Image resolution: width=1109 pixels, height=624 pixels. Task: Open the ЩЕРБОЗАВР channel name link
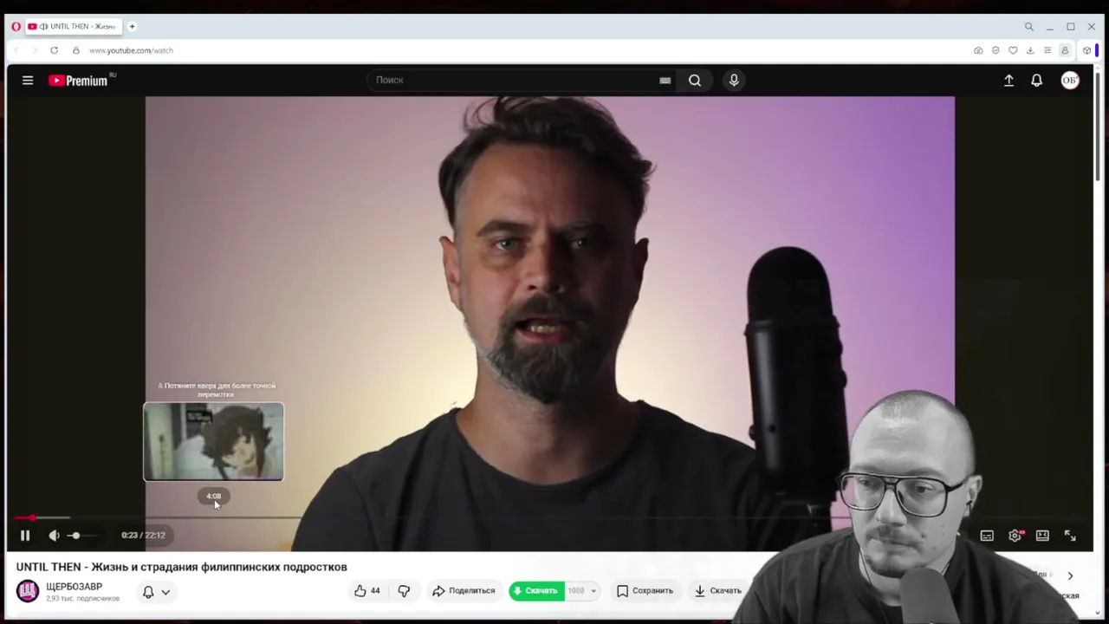pos(74,587)
